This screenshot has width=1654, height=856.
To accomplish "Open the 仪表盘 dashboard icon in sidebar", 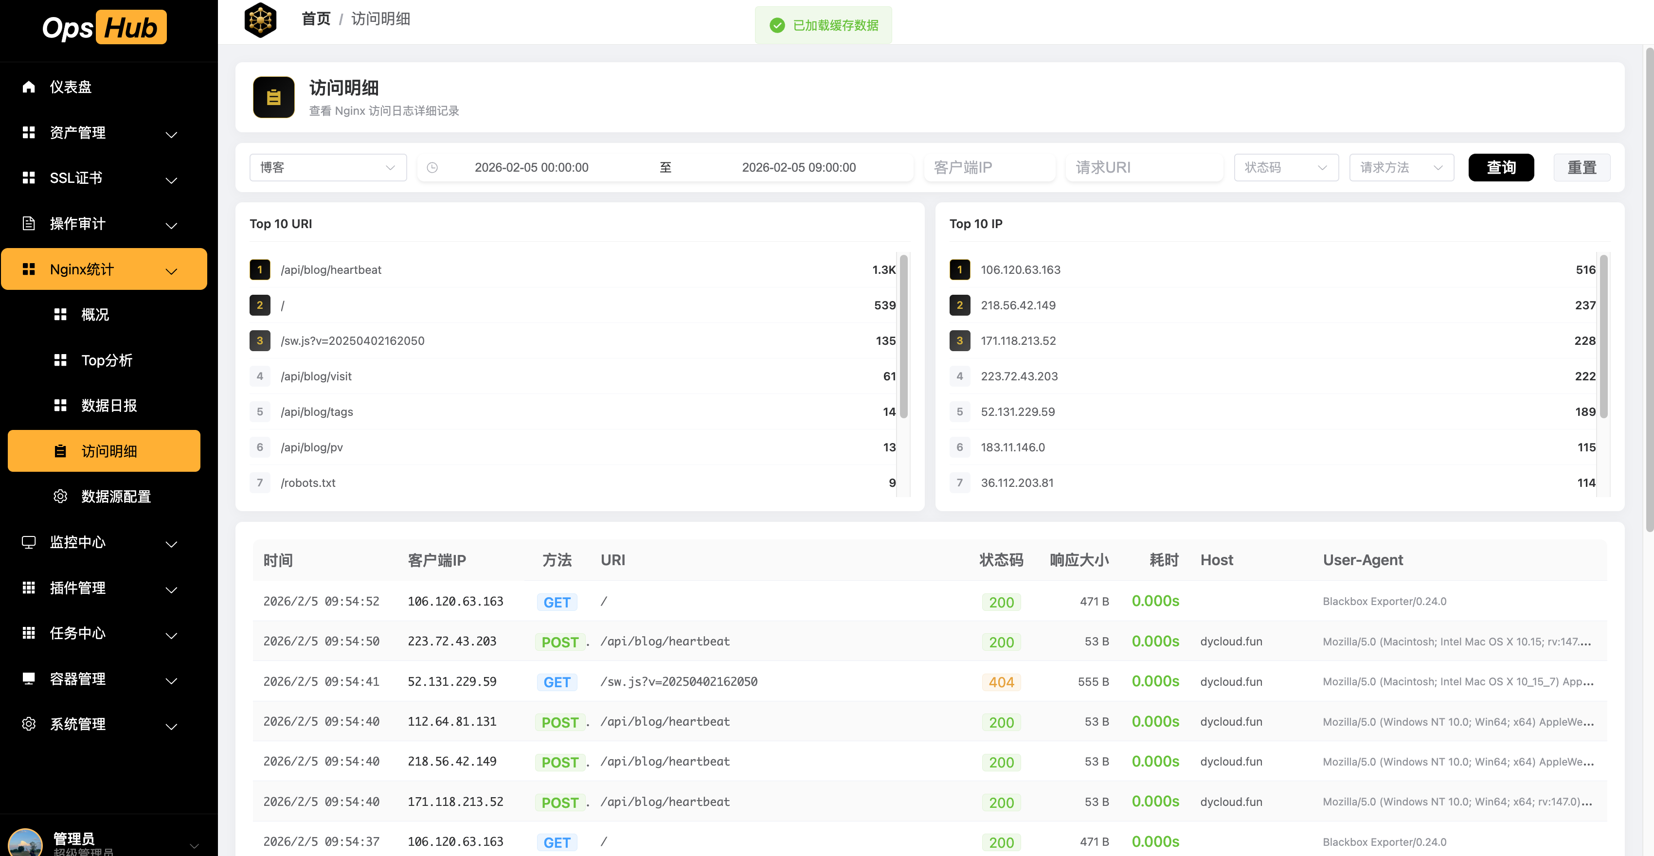I will coord(28,86).
